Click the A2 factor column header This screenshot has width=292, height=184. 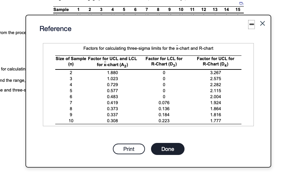(x=112, y=61)
